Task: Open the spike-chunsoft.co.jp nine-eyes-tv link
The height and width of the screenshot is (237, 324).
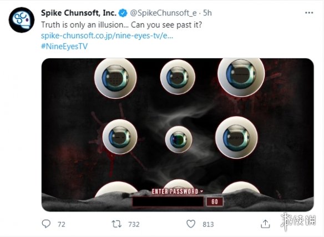Action: pos(107,36)
